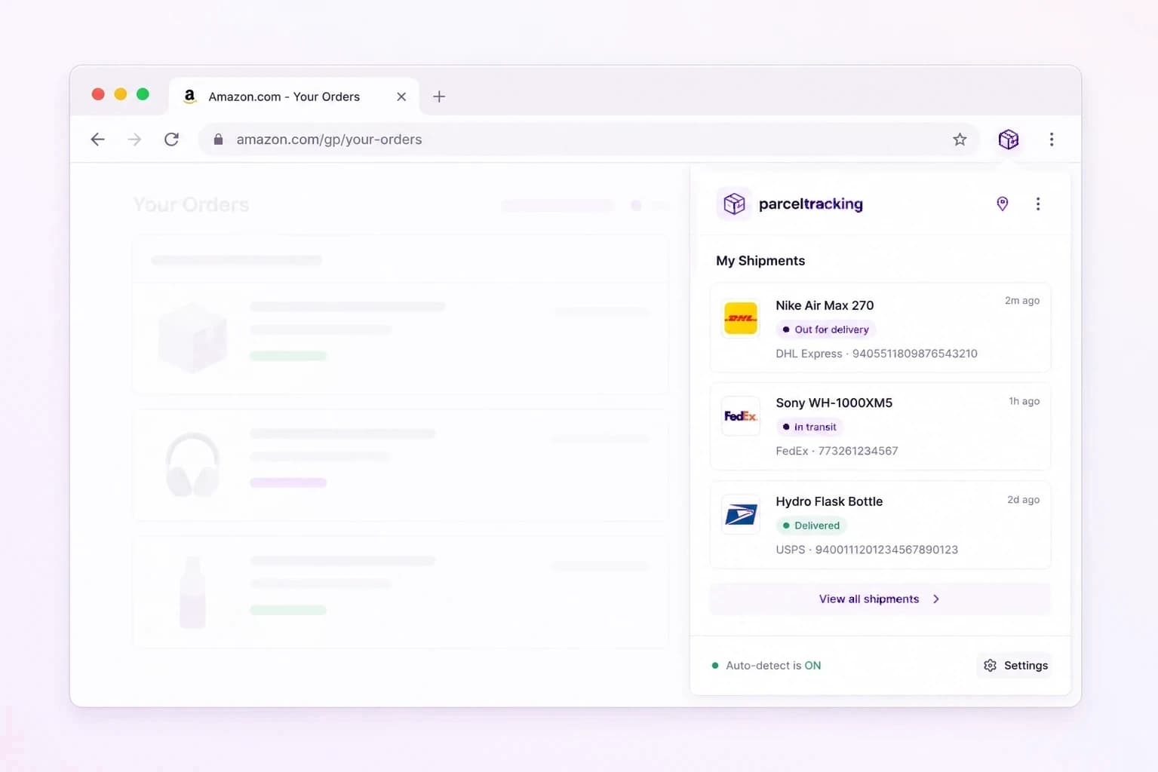Toggle the Auto-detect is ON status
Viewport: 1158px width, 772px height.
point(766,666)
